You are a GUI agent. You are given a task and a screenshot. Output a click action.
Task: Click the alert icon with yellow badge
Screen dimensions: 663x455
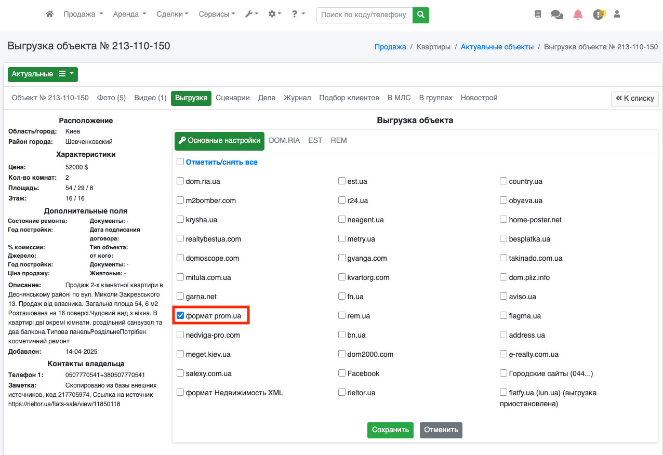click(599, 15)
